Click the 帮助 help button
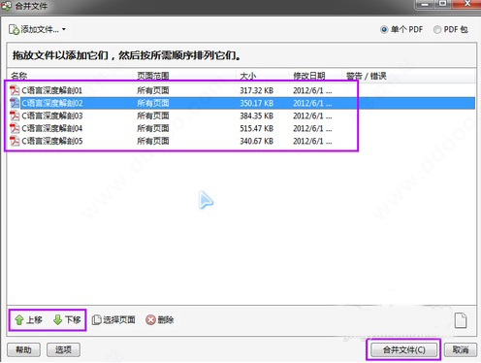This screenshot has height=363, width=481. (23, 349)
